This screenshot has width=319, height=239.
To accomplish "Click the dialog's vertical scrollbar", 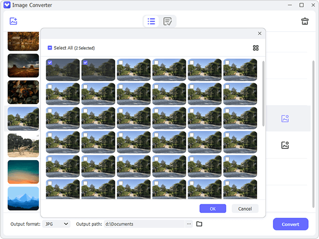I will point(263,94).
